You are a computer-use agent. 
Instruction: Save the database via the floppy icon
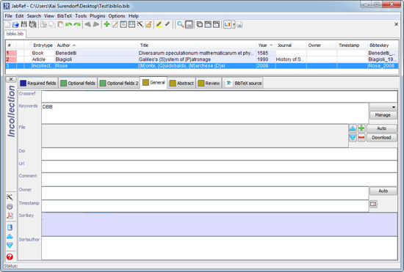(x=24, y=25)
